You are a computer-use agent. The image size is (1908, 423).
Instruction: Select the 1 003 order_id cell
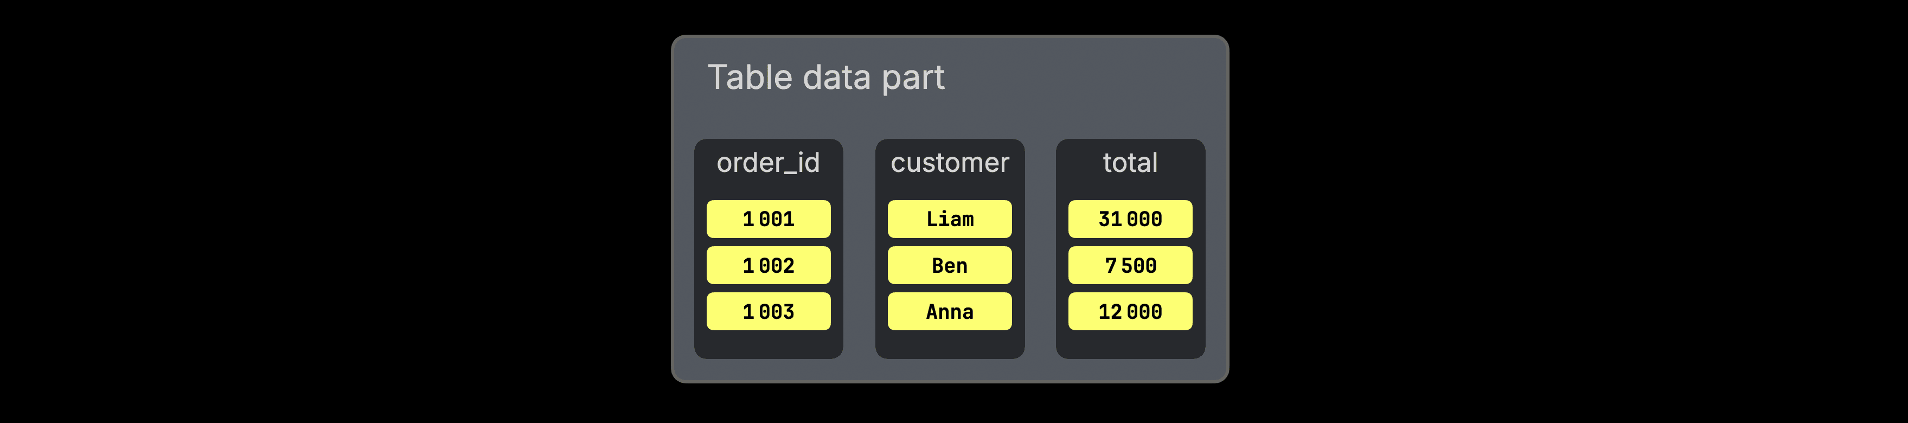(768, 311)
